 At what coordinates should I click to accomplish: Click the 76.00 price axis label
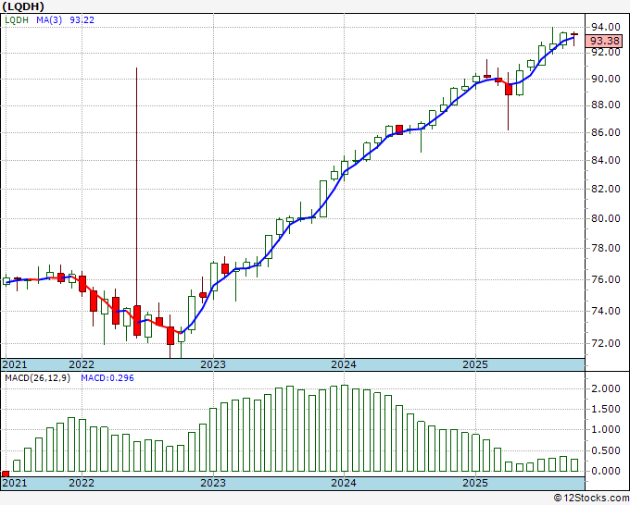click(606, 279)
